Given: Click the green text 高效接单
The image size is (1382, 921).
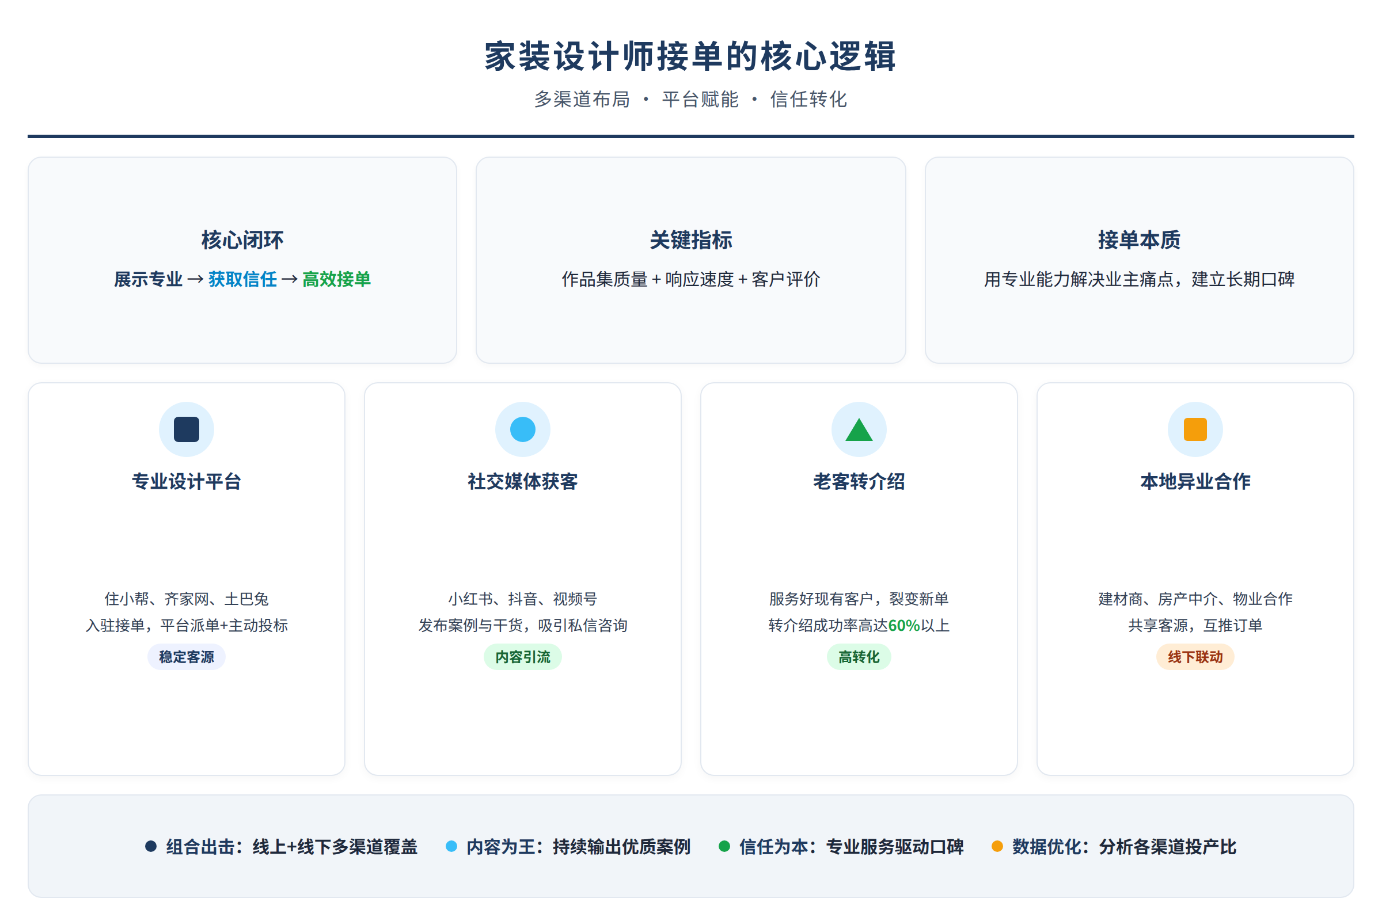Looking at the screenshot, I should (336, 279).
